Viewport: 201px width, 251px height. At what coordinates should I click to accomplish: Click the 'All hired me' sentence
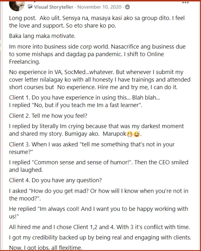pyautogui.click(x=99, y=227)
